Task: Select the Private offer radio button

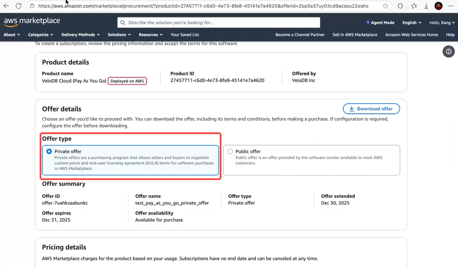Action: point(49,151)
